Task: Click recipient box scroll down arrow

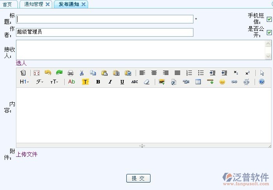Action: pyautogui.click(x=268, y=56)
